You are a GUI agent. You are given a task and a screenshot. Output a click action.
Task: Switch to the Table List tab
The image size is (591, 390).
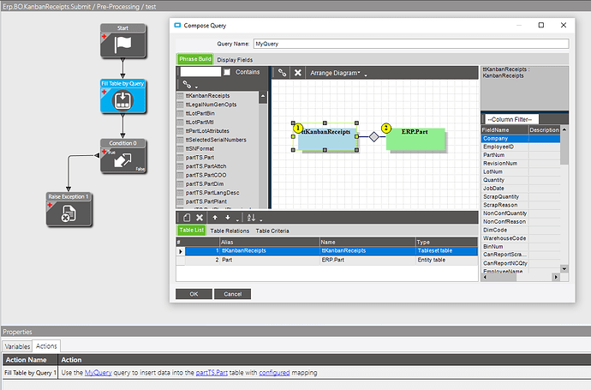(192, 230)
